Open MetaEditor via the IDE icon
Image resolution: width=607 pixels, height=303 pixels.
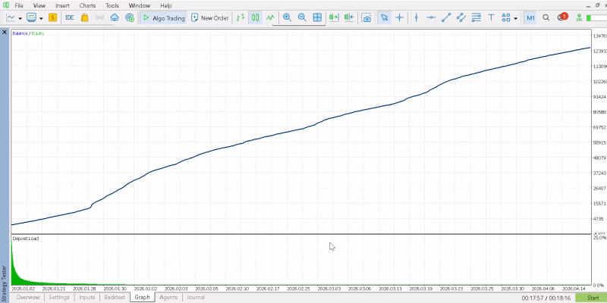tap(70, 17)
